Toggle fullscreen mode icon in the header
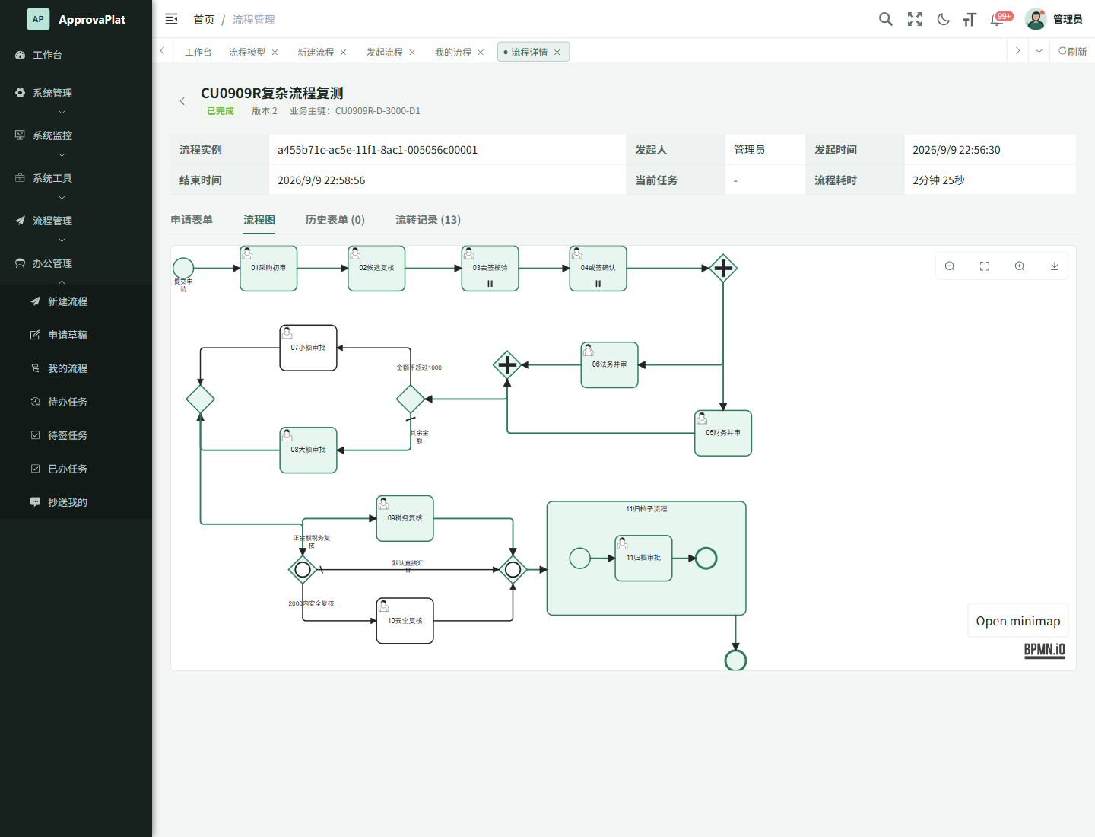This screenshot has width=1095, height=837. point(915,19)
